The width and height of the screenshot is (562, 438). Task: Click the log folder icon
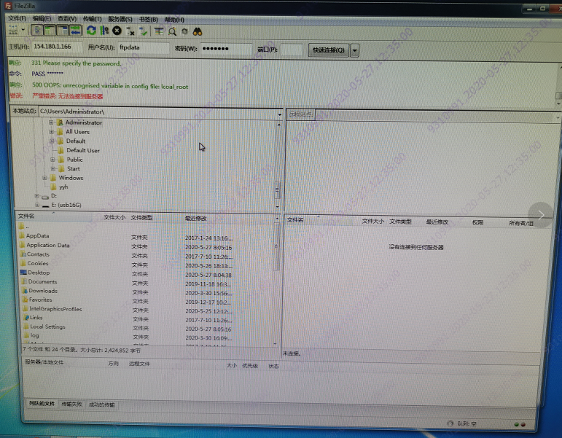(27, 335)
